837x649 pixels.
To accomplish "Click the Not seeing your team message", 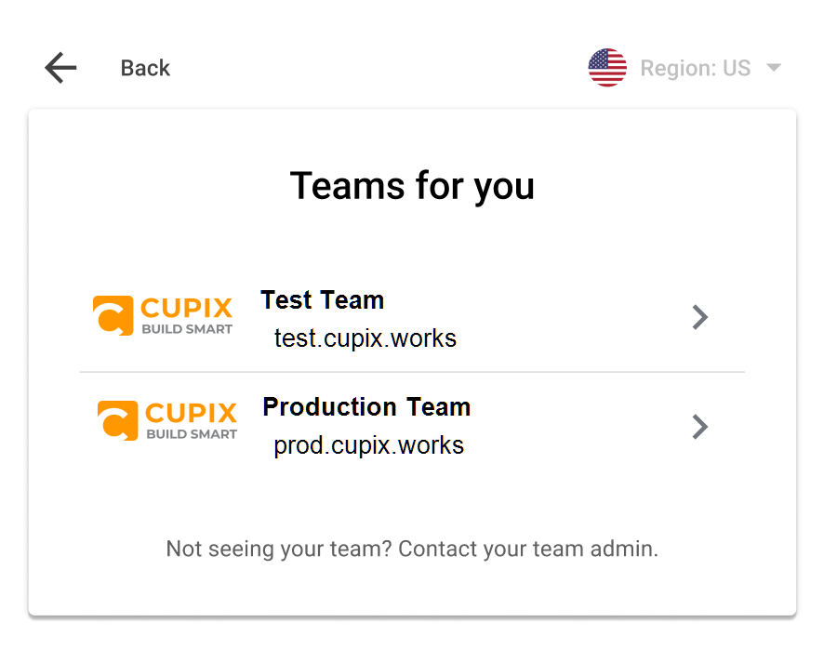I will point(412,549).
